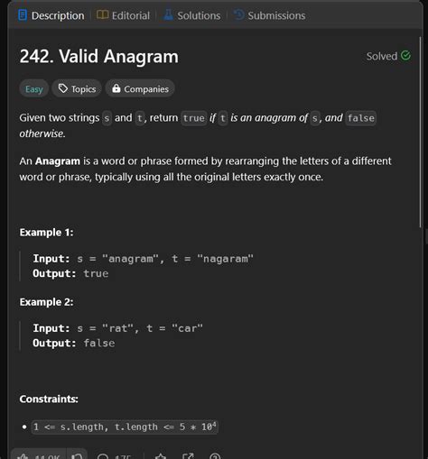Like the problem with thumbs-up button
The image size is (428, 459).
point(39,455)
